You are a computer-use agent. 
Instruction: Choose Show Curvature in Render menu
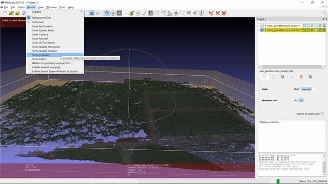coord(55,55)
